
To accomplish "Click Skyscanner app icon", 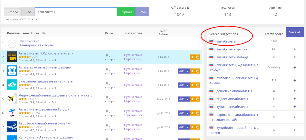I will point(12,85).
